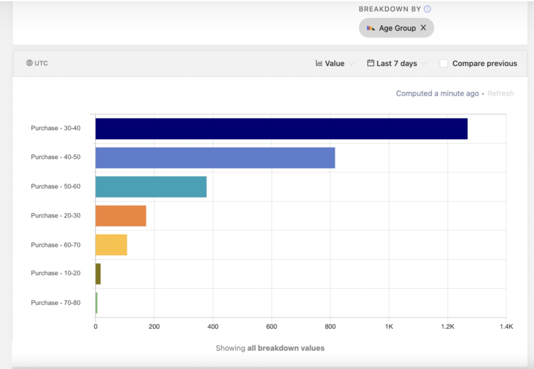The width and height of the screenshot is (534, 369).
Task: Click the UTC timezone label
Action: tap(41, 63)
